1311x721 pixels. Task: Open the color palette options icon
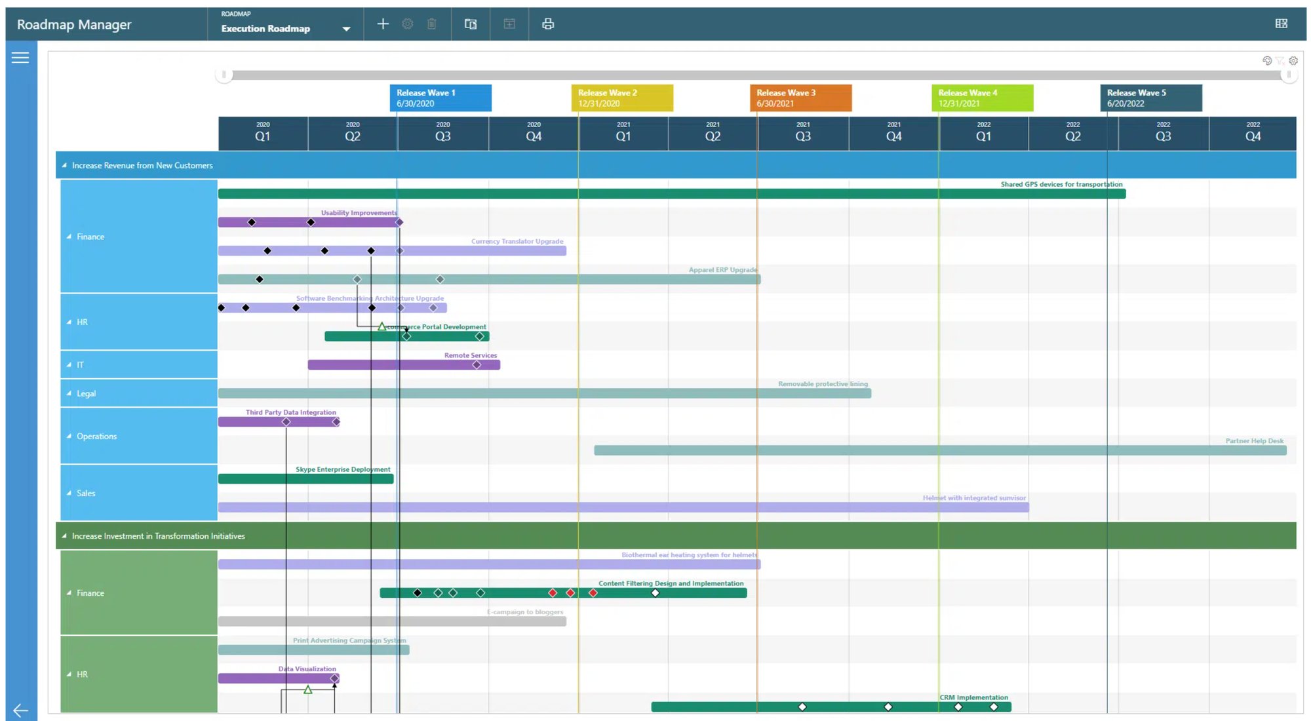click(x=1267, y=60)
